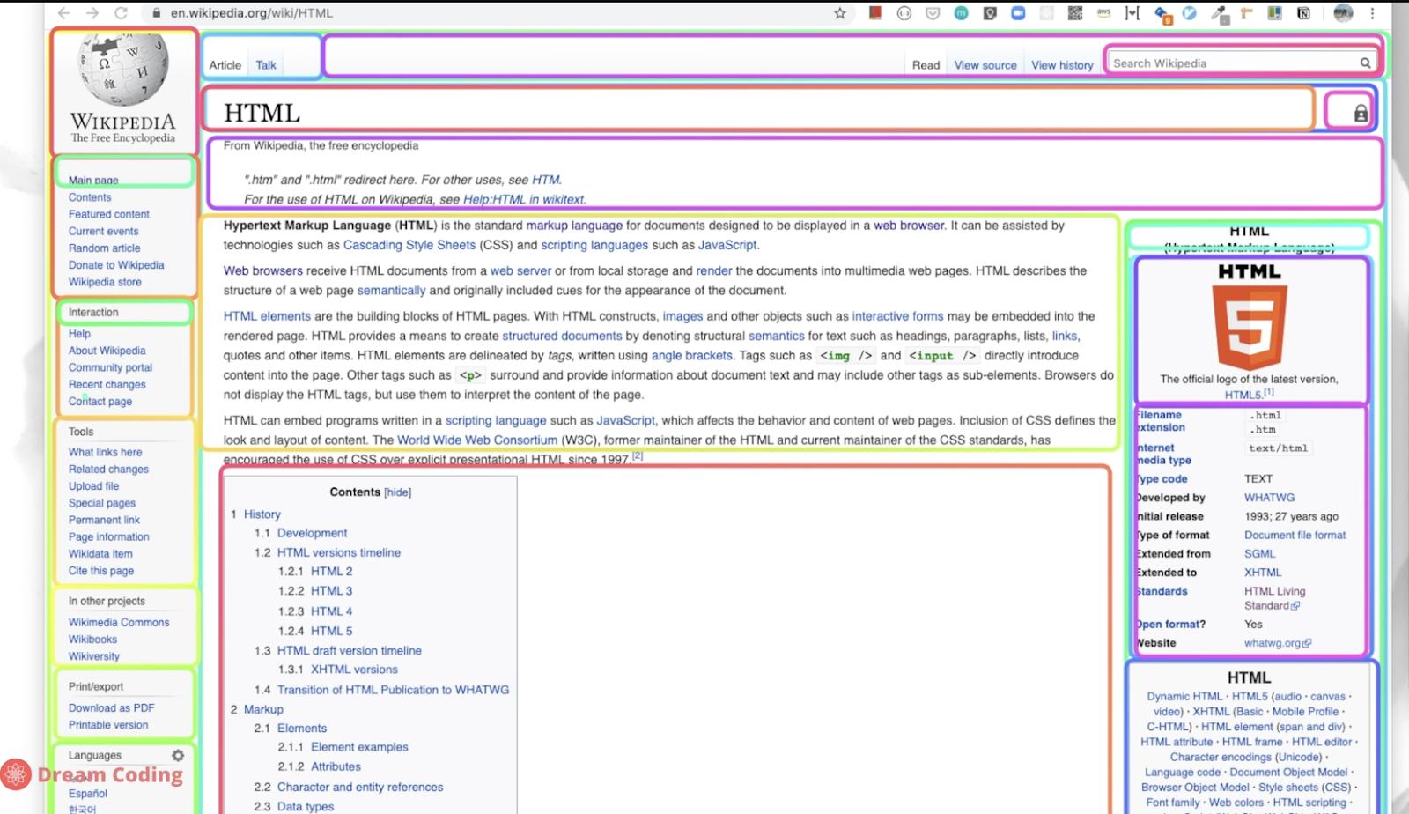1409x814 pixels.
Task: Go back with the browser back arrow
Action: click(64, 13)
